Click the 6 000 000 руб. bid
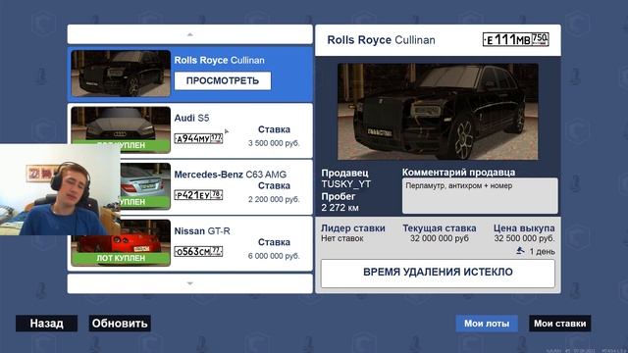This screenshot has height=353, width=628. point(274,256)
